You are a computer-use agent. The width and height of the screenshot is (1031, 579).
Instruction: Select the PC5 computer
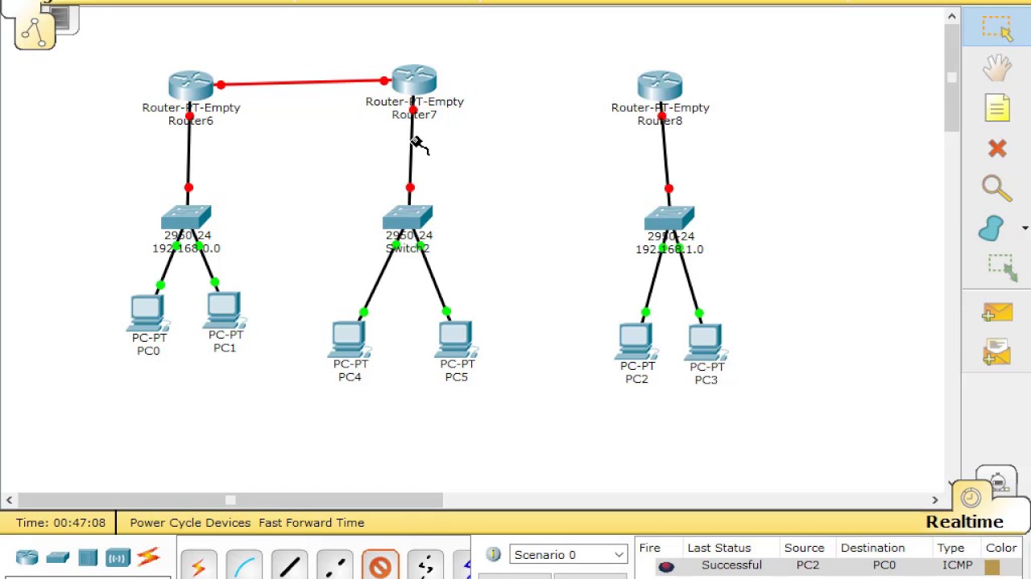(456, 341)
